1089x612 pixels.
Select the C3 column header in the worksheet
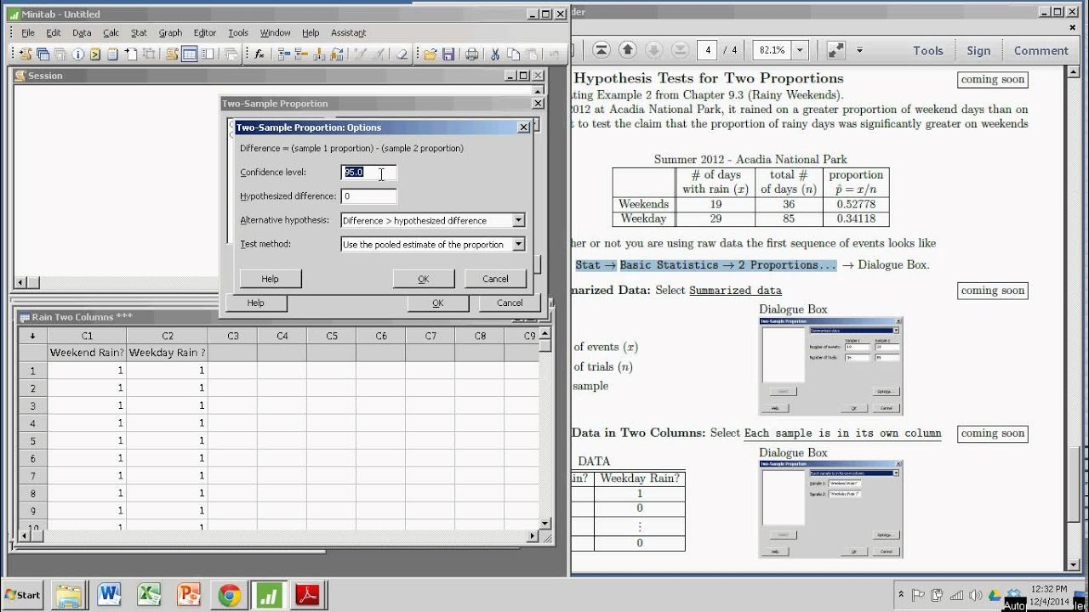click(x=232, y=336)
